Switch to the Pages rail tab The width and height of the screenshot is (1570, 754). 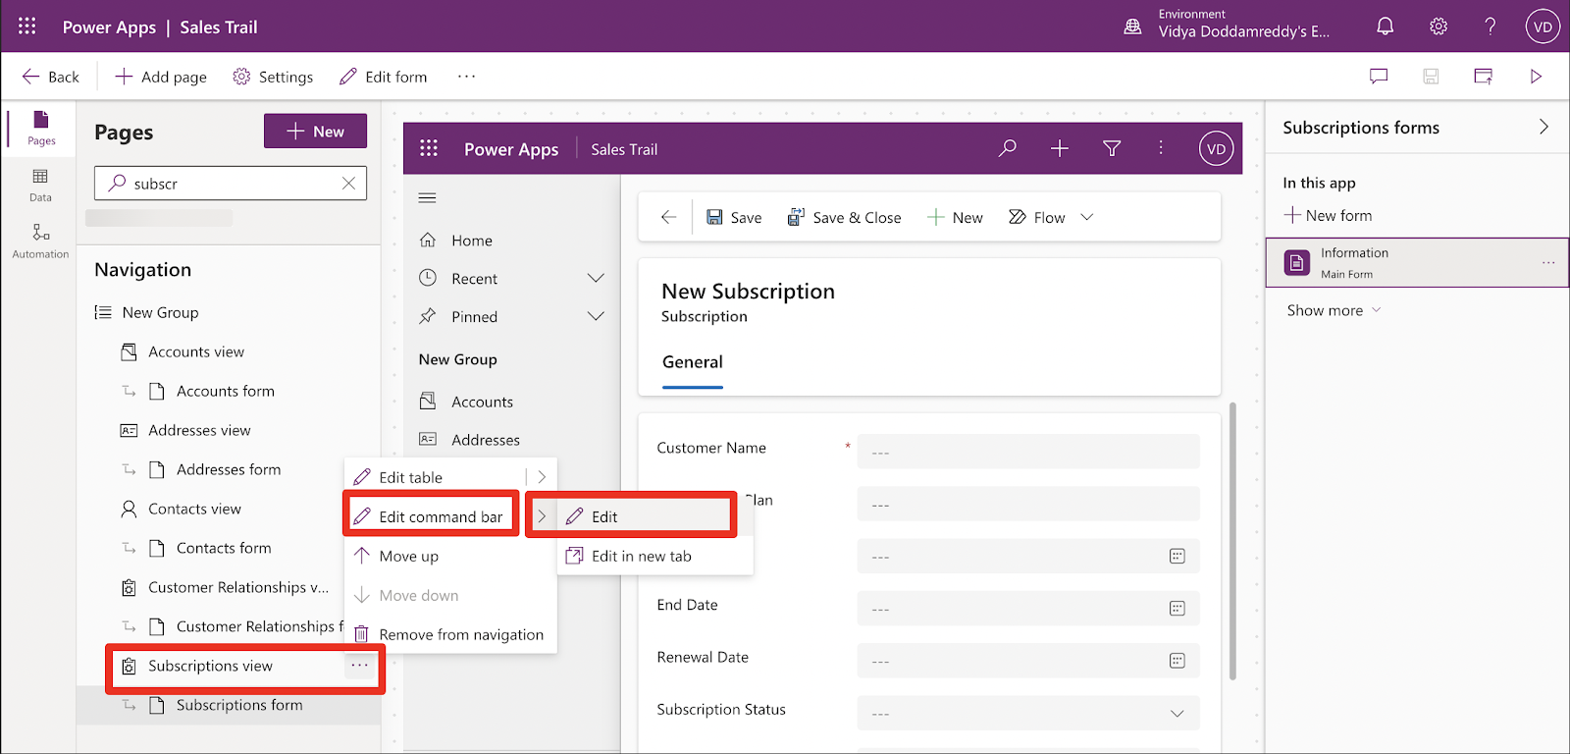point(40,129)
